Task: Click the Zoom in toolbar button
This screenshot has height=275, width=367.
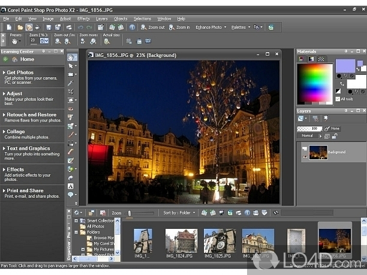Action: click(179, 27)
